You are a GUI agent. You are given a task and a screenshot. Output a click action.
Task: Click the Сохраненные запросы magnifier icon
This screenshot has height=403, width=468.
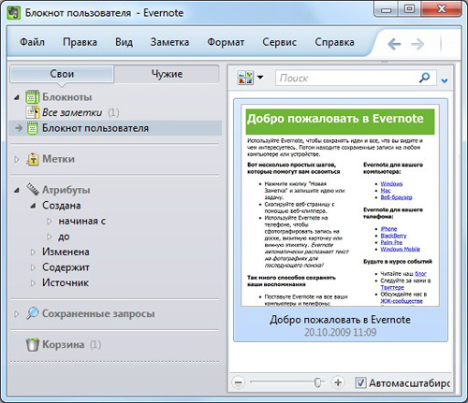32,313
